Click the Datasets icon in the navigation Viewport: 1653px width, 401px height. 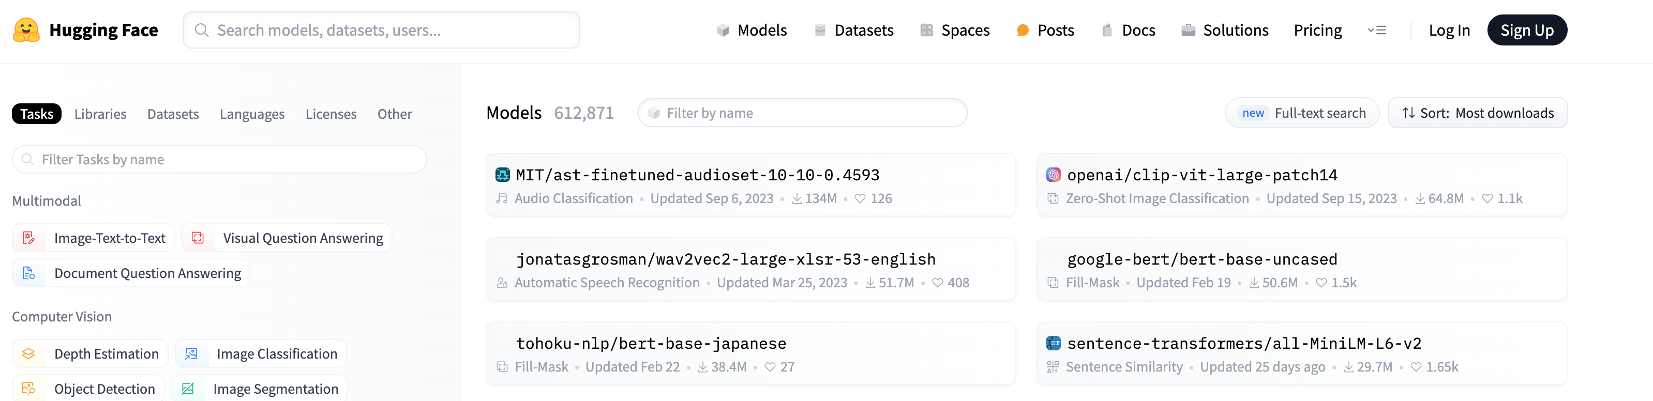(820, 30)
